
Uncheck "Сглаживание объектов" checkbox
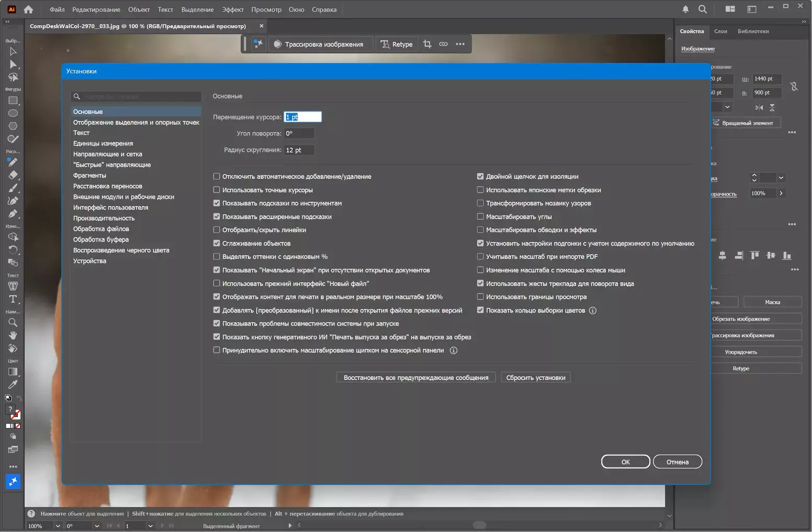(217, 243)
